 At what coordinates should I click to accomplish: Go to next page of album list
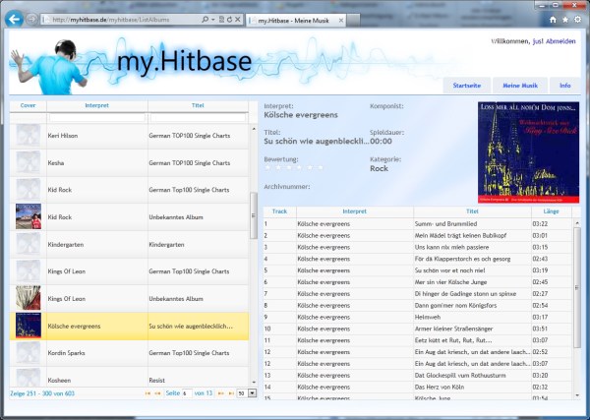coord(221,393)
